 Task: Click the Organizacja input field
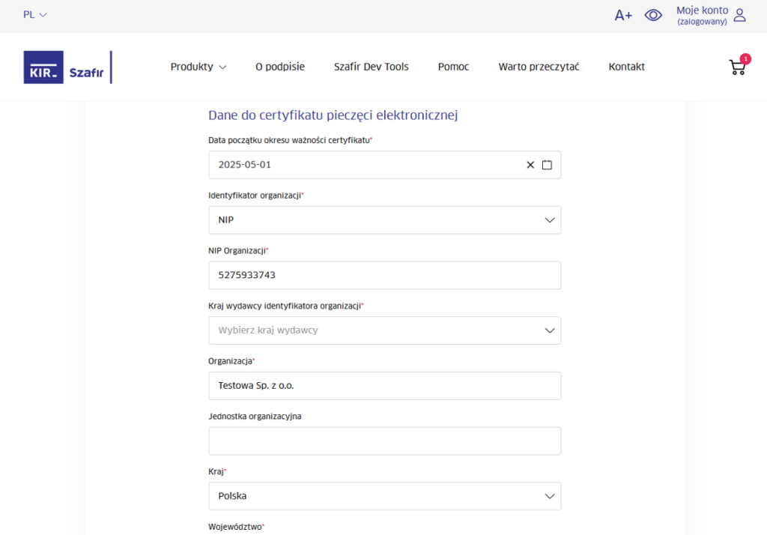coord(384,386)
